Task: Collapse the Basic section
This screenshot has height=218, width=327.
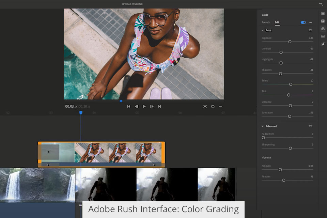Action: pyautogui.click(x=263, y=30)
